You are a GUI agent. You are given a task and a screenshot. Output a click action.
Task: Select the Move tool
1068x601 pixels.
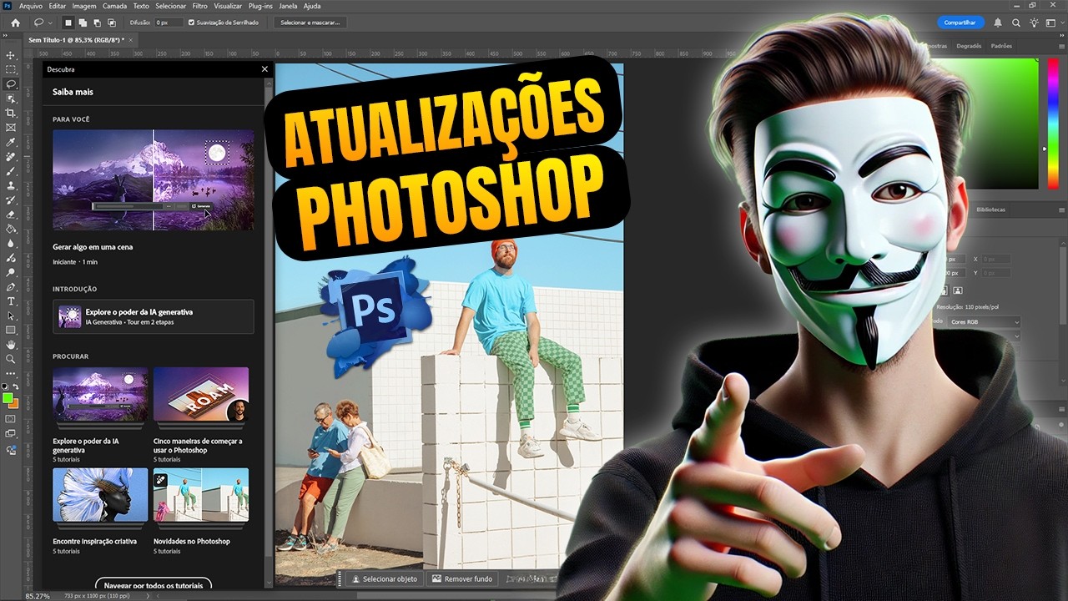point(11,55)
